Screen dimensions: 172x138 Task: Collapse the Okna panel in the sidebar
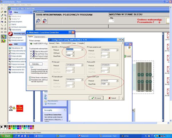(31, 12)
